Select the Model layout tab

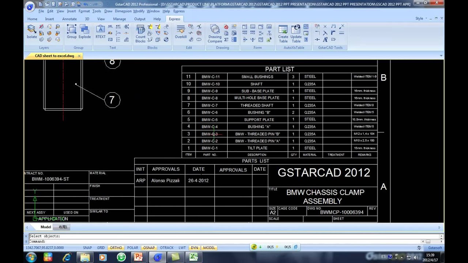[x=46, y=227]
